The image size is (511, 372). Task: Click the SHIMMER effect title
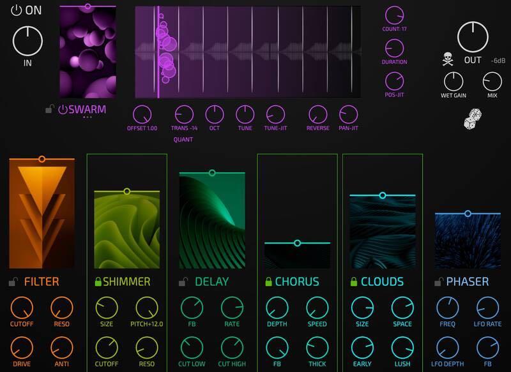pos(126,281)
